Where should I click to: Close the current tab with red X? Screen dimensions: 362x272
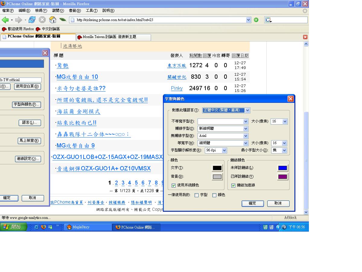point(305,37)
